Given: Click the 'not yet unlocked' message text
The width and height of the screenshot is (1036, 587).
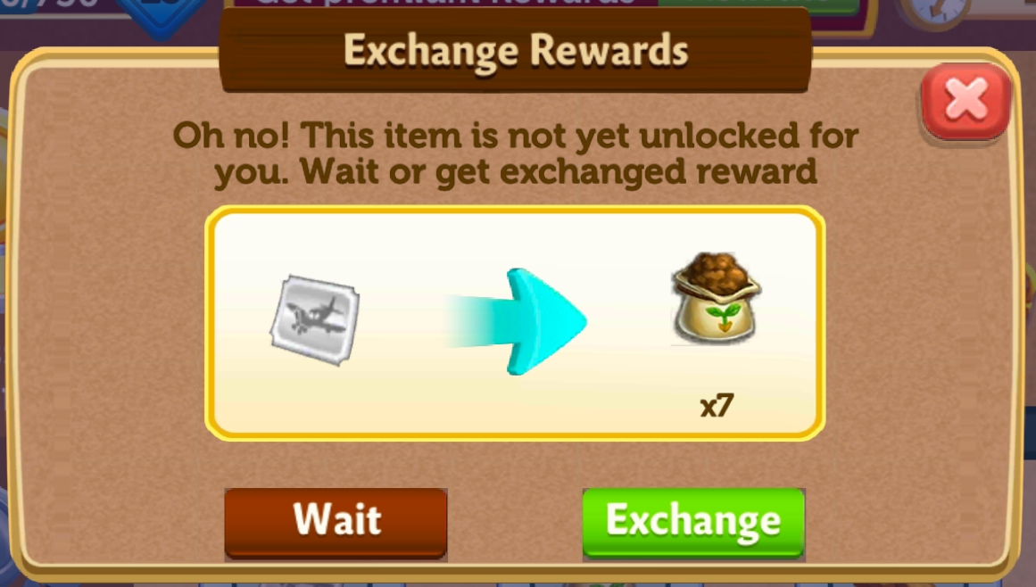Looking at the screenshot, I should click(x=516, y=153).
